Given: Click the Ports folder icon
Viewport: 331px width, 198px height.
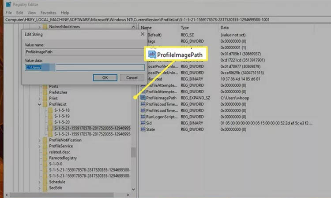Looking at the screenshot, I should pos(45,87).
